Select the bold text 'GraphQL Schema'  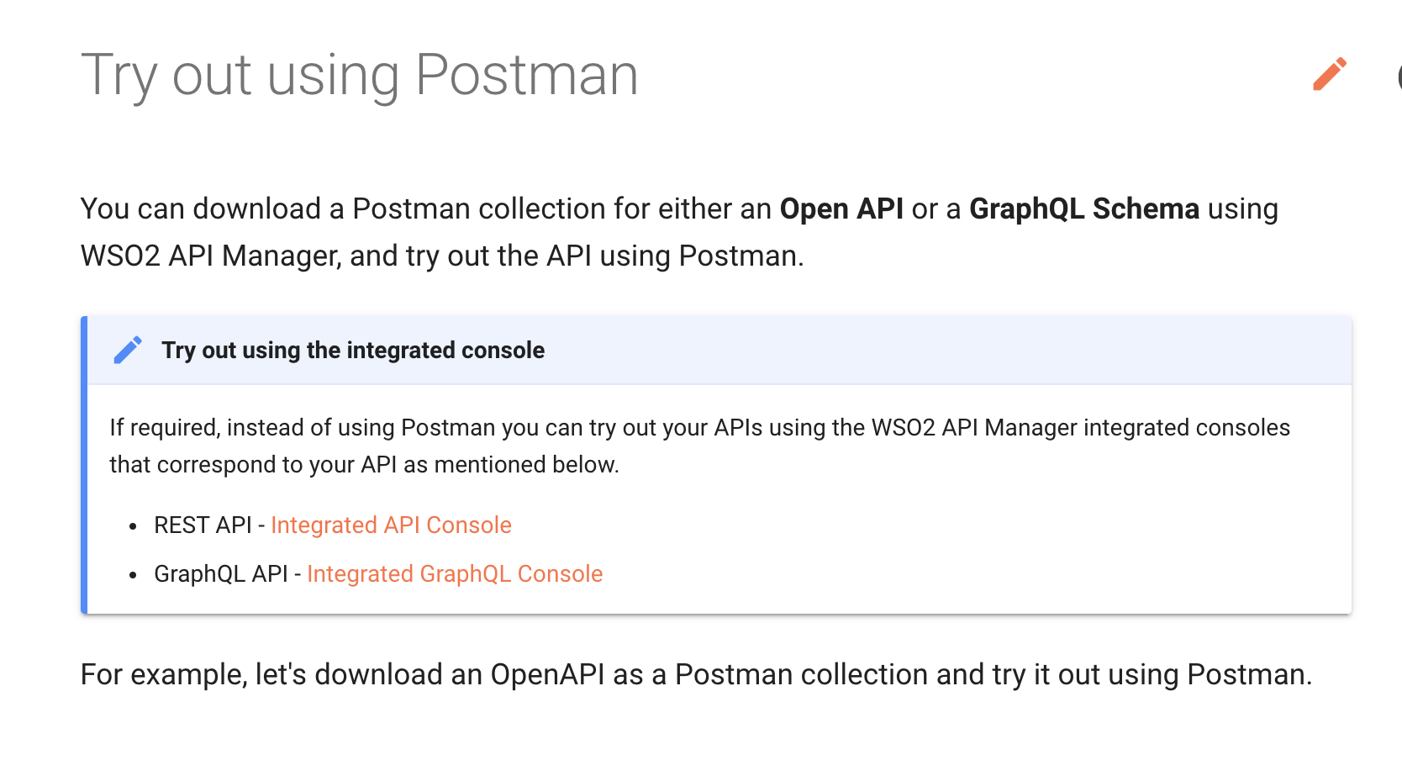click(1083, 208)
